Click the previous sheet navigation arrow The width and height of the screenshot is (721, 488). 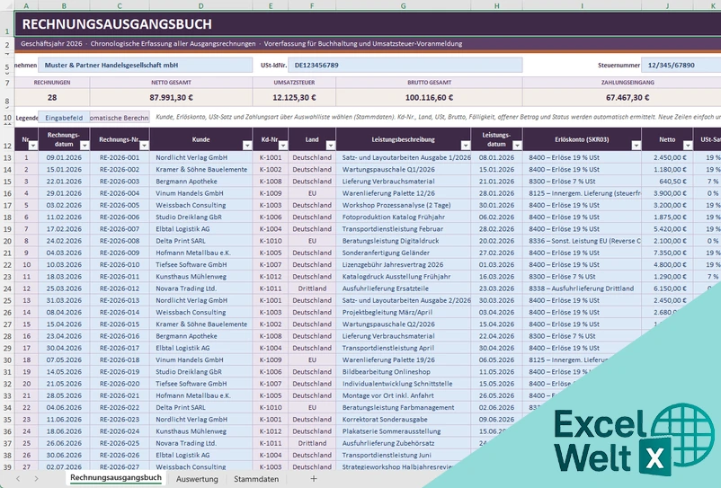click(x=18, y=479)
